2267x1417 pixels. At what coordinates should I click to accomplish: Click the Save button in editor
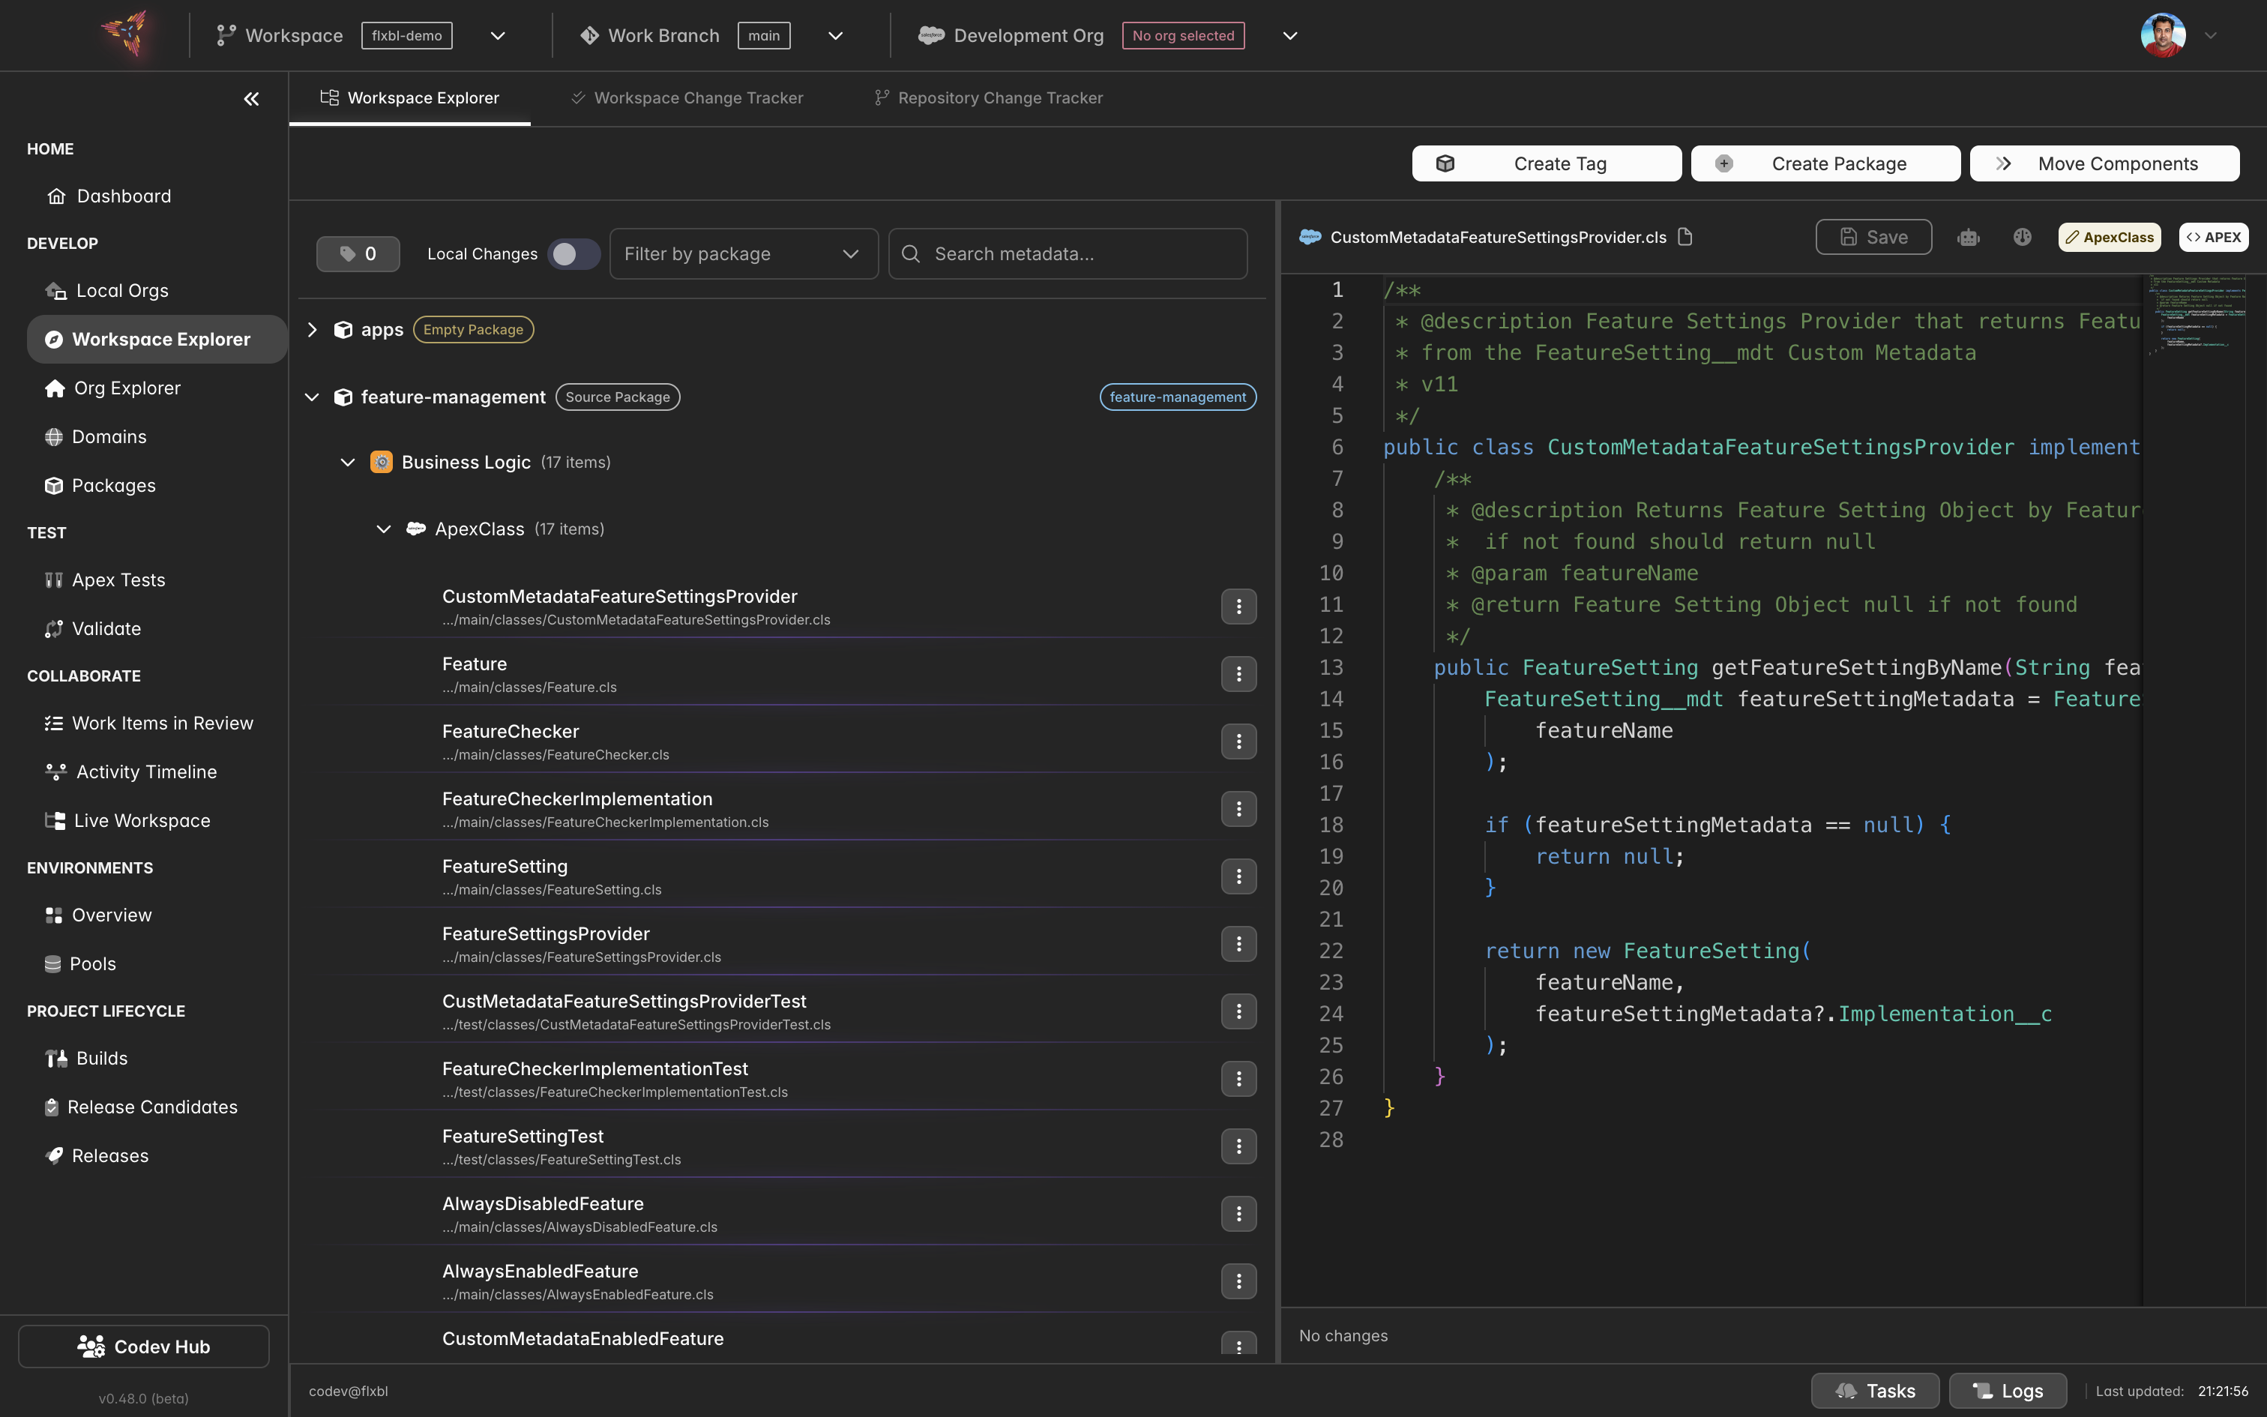[x=1873, y=237]
